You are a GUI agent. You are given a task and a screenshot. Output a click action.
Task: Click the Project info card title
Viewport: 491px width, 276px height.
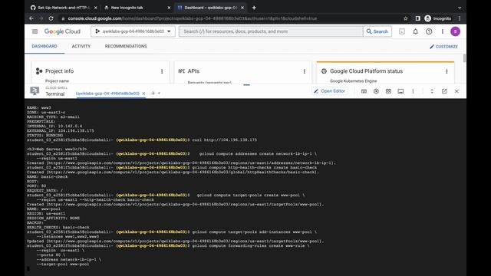(x=60, y=71)
